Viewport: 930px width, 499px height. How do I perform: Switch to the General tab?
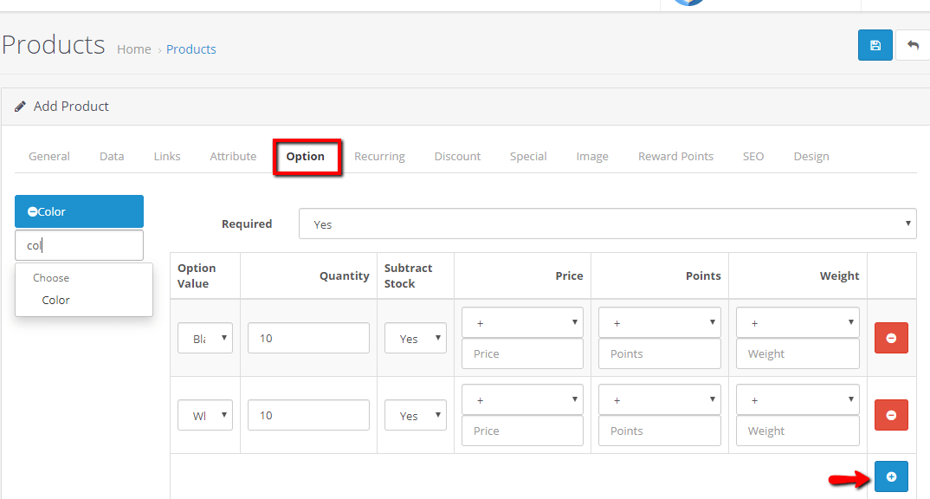click(48, 156)
